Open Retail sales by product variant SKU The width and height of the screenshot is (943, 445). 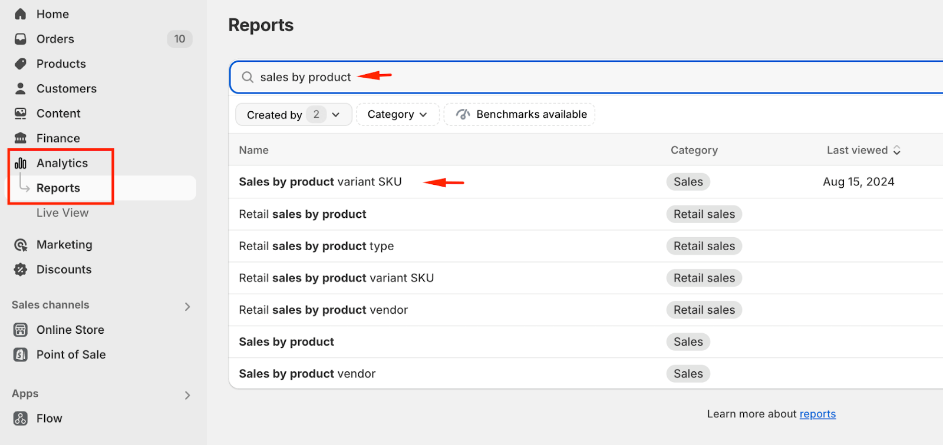click(337, 278)
